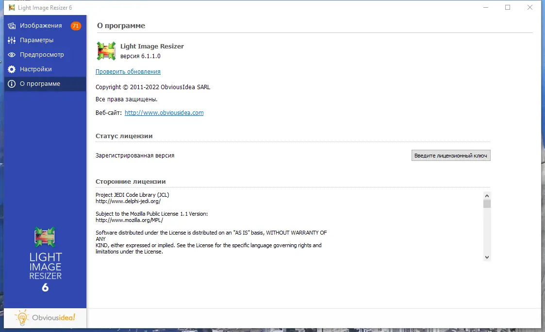
Task: Close the Light Image Resizer window
Action: coord(529,7)
